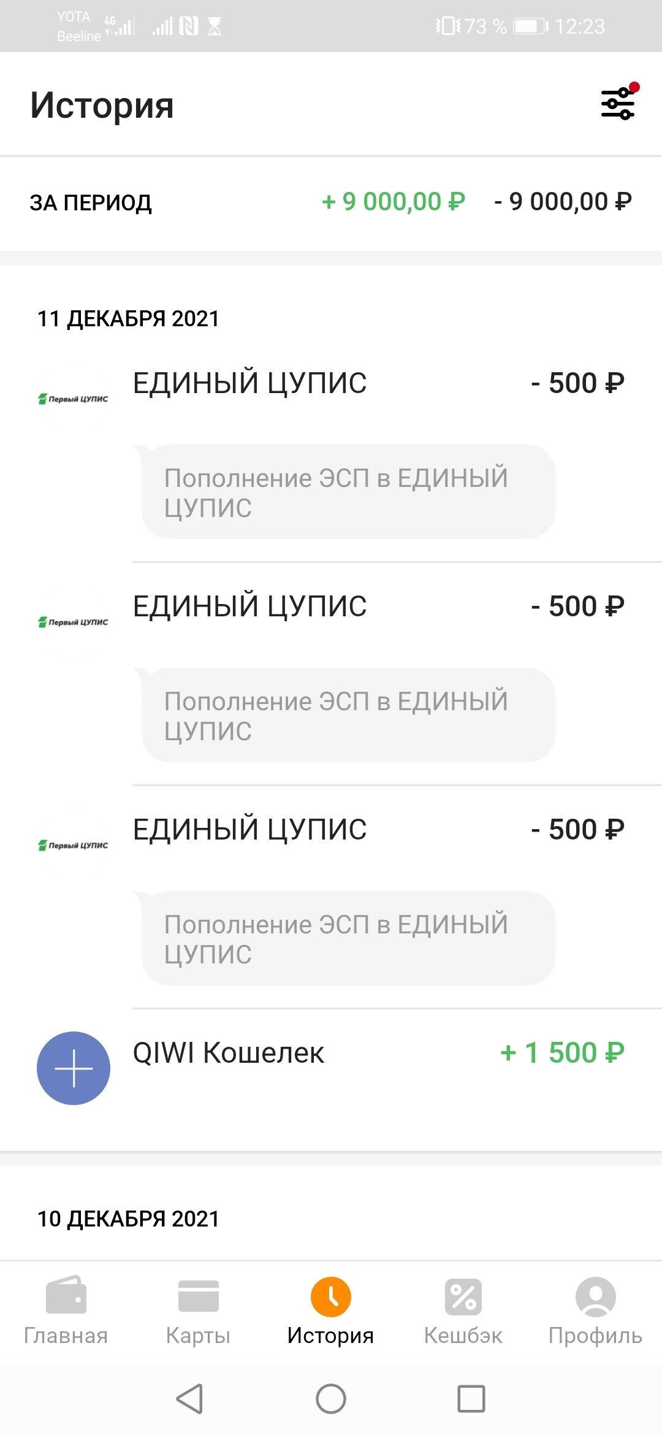Tap the 10 ДЕКАБРЯ 2021 date header
The height and width of the screenshot is (1435, 662).
click(128, 1219)
